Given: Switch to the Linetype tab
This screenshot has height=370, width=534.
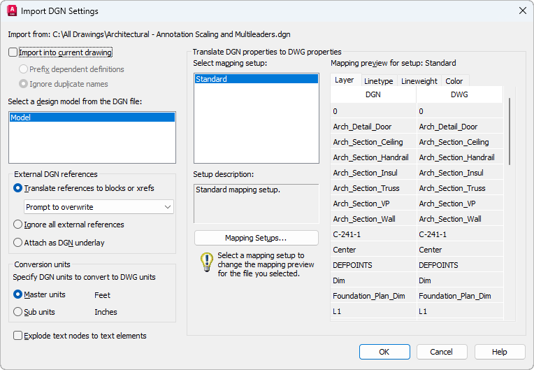Looking at the screenshot, I should point(378,81).
